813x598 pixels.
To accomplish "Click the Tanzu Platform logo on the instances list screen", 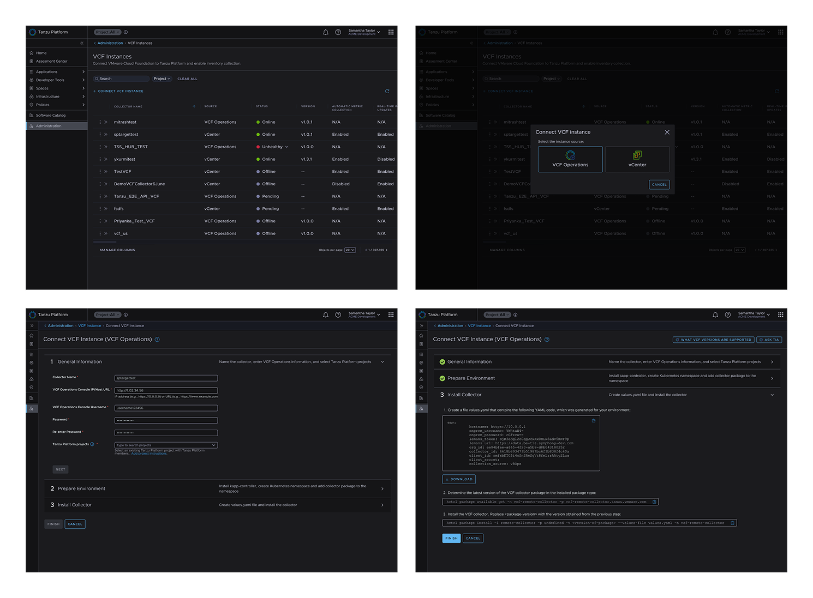I will click(33, 32).
